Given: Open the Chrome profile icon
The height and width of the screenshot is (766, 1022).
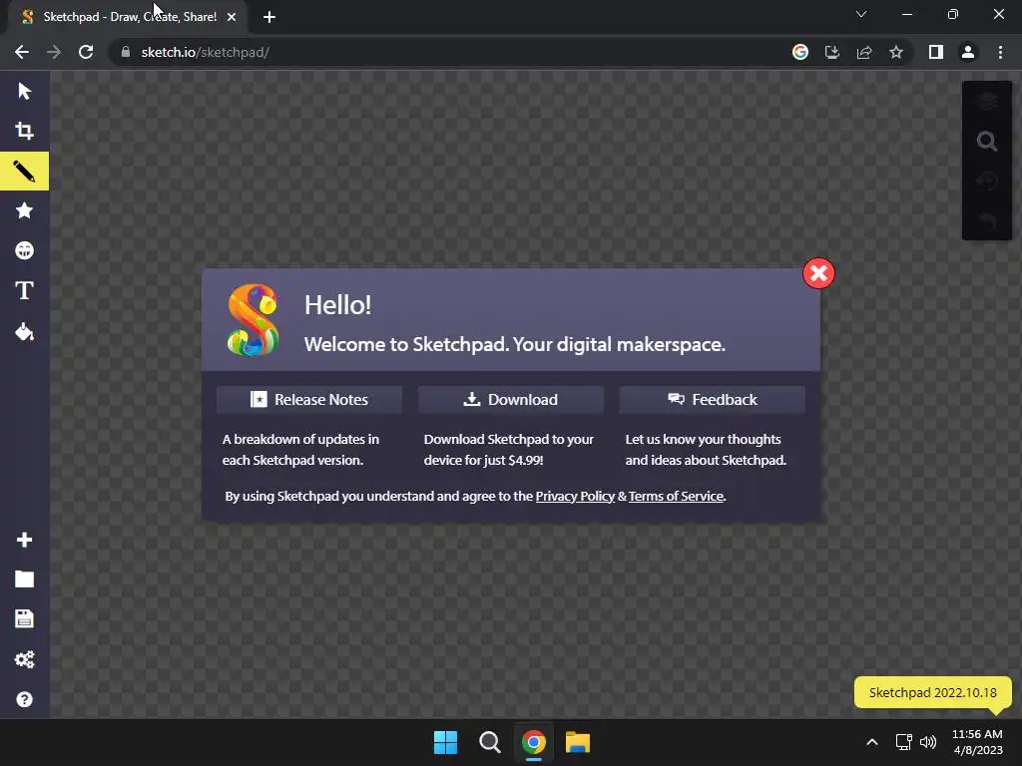Looking at the screenshot, I should [x=968, y=52].
